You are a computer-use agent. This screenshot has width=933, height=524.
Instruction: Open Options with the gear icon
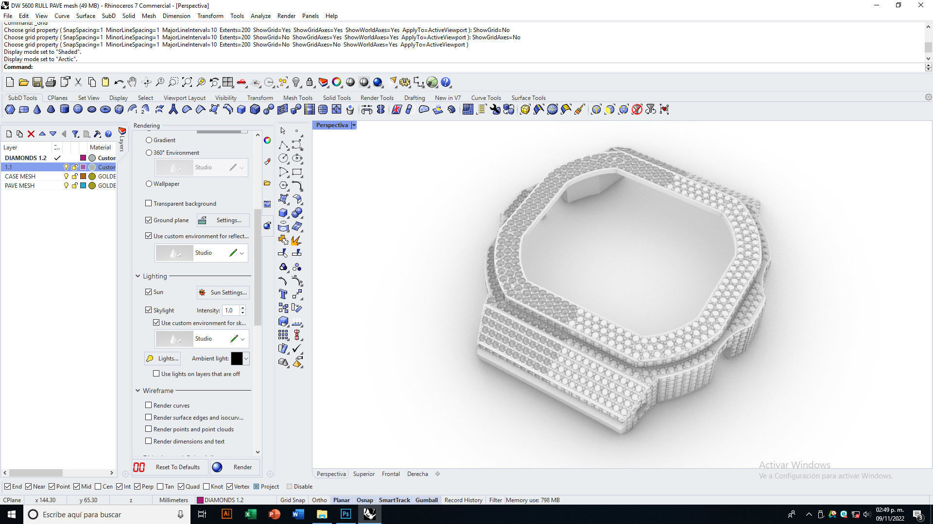[x=405, y=82]
